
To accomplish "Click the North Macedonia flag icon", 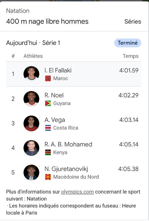I will (x=48, y=177).
